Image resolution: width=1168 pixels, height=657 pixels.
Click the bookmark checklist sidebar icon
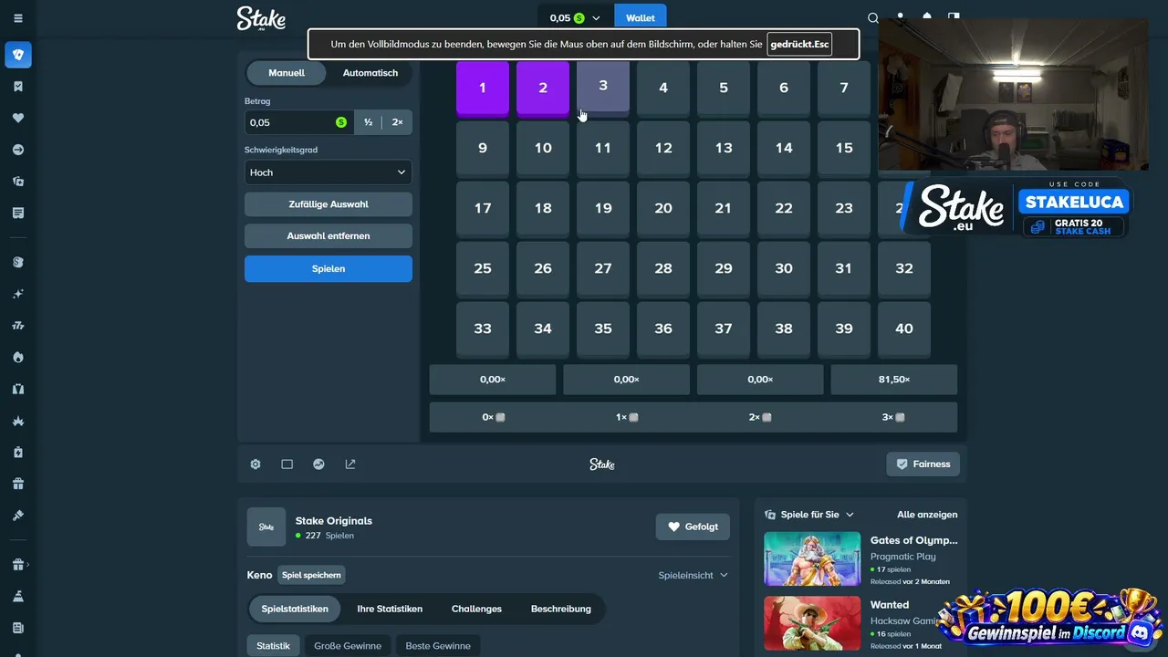18,86
